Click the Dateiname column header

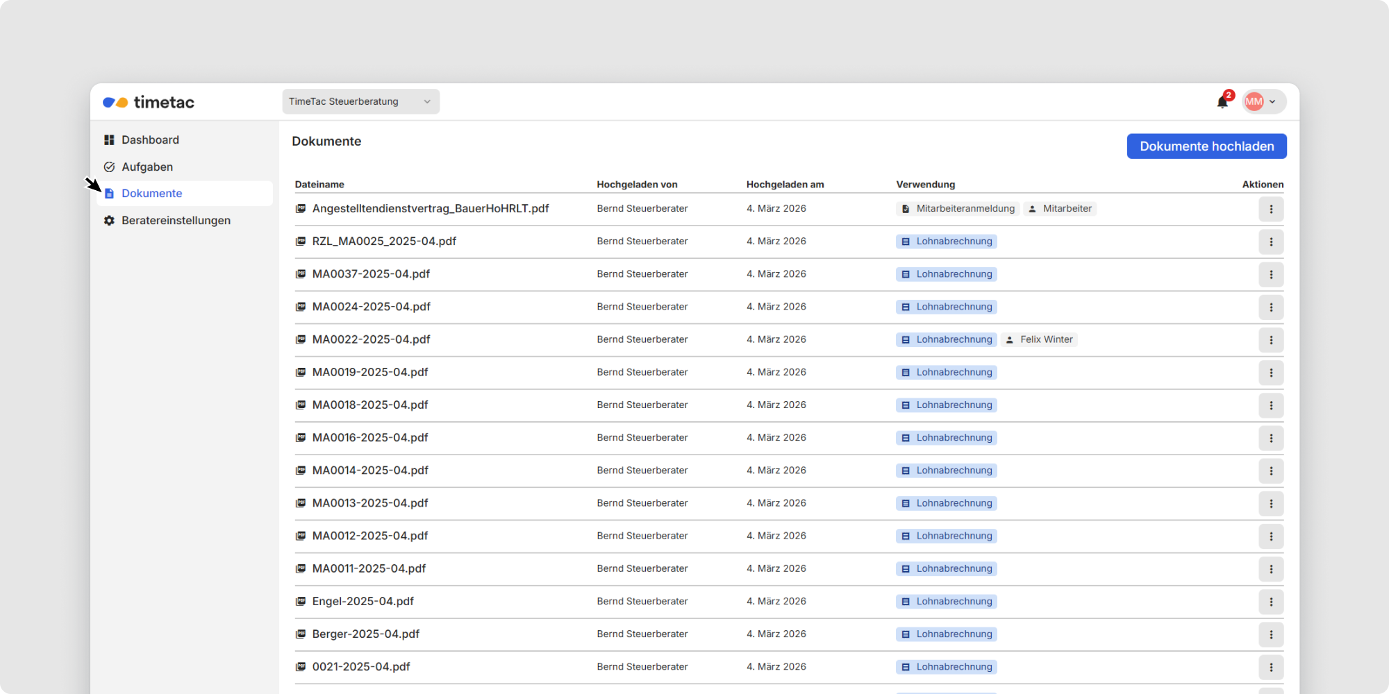319,185
